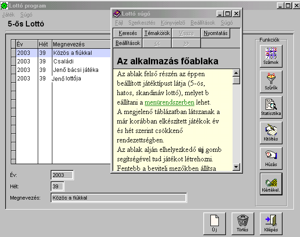Open the Statisztika function
Viewport: 300px width, 237px height.
271,107
